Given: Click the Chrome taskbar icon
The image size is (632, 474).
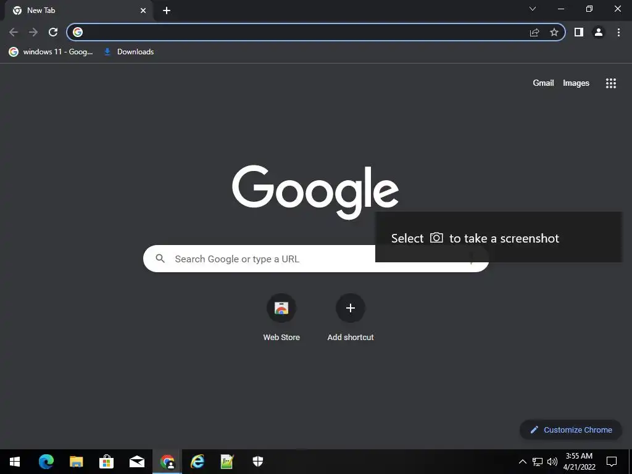Looking at the screenshot, I should 167,462.
